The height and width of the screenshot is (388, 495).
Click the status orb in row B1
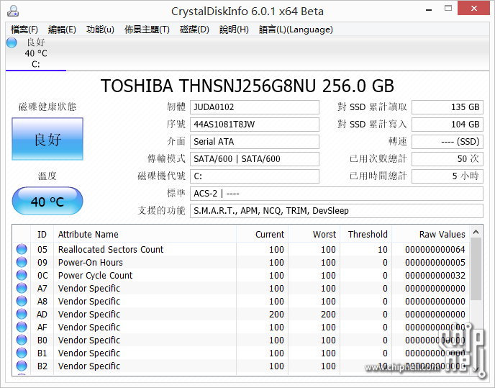click(x=22, y=353)
